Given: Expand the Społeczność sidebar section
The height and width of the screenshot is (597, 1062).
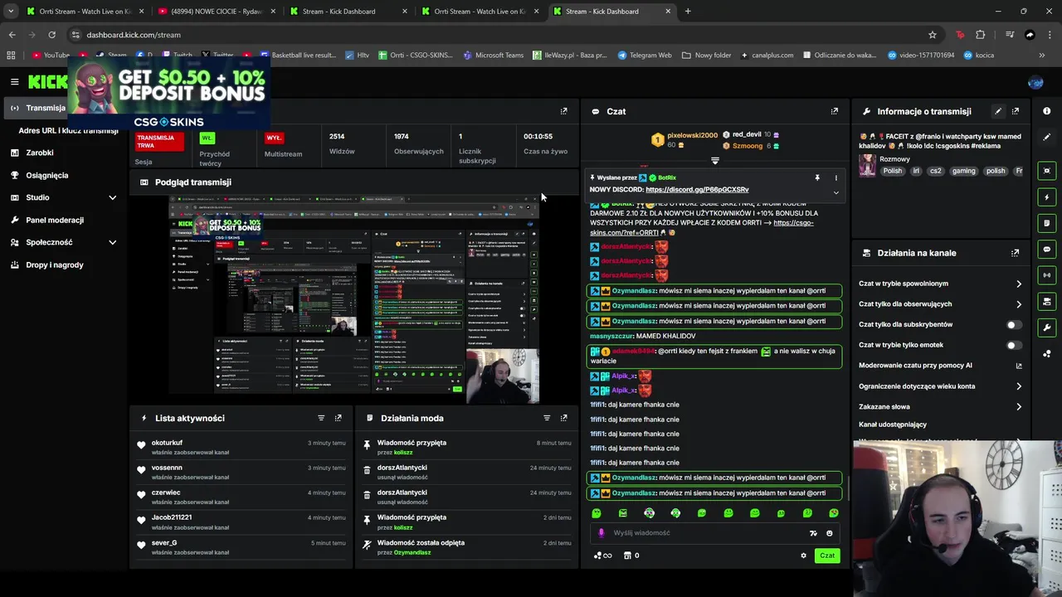Looking at the screenshot, I should pyautogui.click(x=112, y=242).
